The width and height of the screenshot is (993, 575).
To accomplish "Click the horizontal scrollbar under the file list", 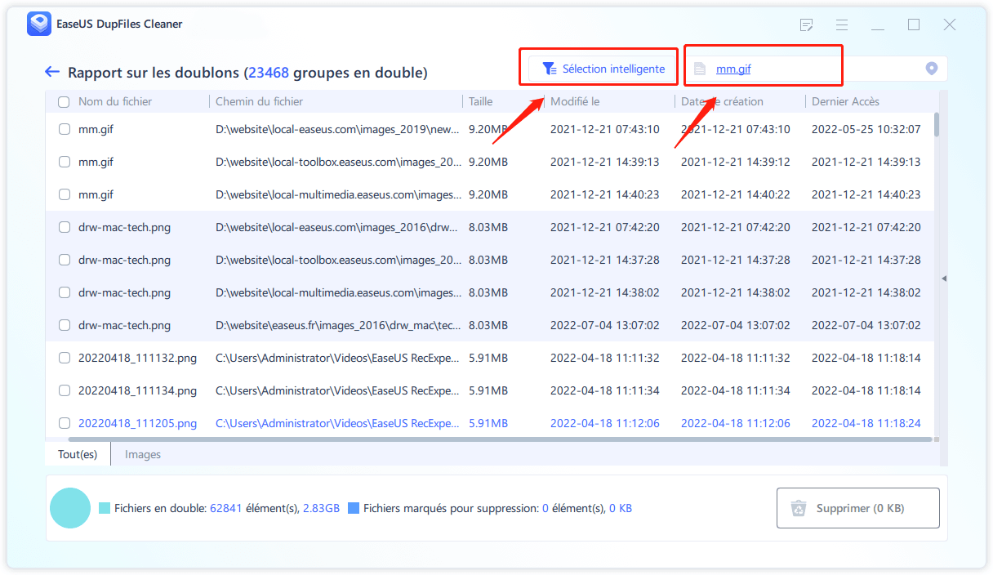I will pyautogui.click(x=490, y=439).
